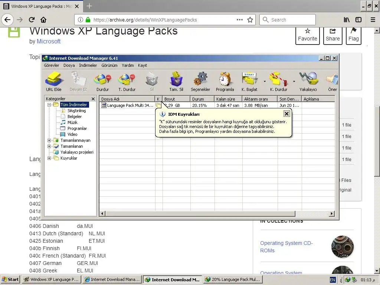This screenshot has width=380, height=285.
Task: Click the Öner toolbar icon
Action: (332, 81)
